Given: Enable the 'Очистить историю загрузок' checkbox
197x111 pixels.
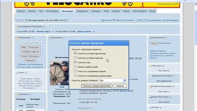Looking at the screenshot, I should (x=75, y=58).
